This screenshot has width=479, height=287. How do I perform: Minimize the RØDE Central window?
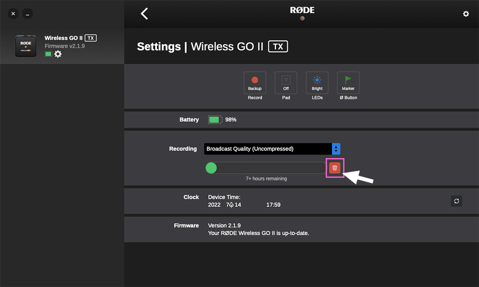point(27,14)
